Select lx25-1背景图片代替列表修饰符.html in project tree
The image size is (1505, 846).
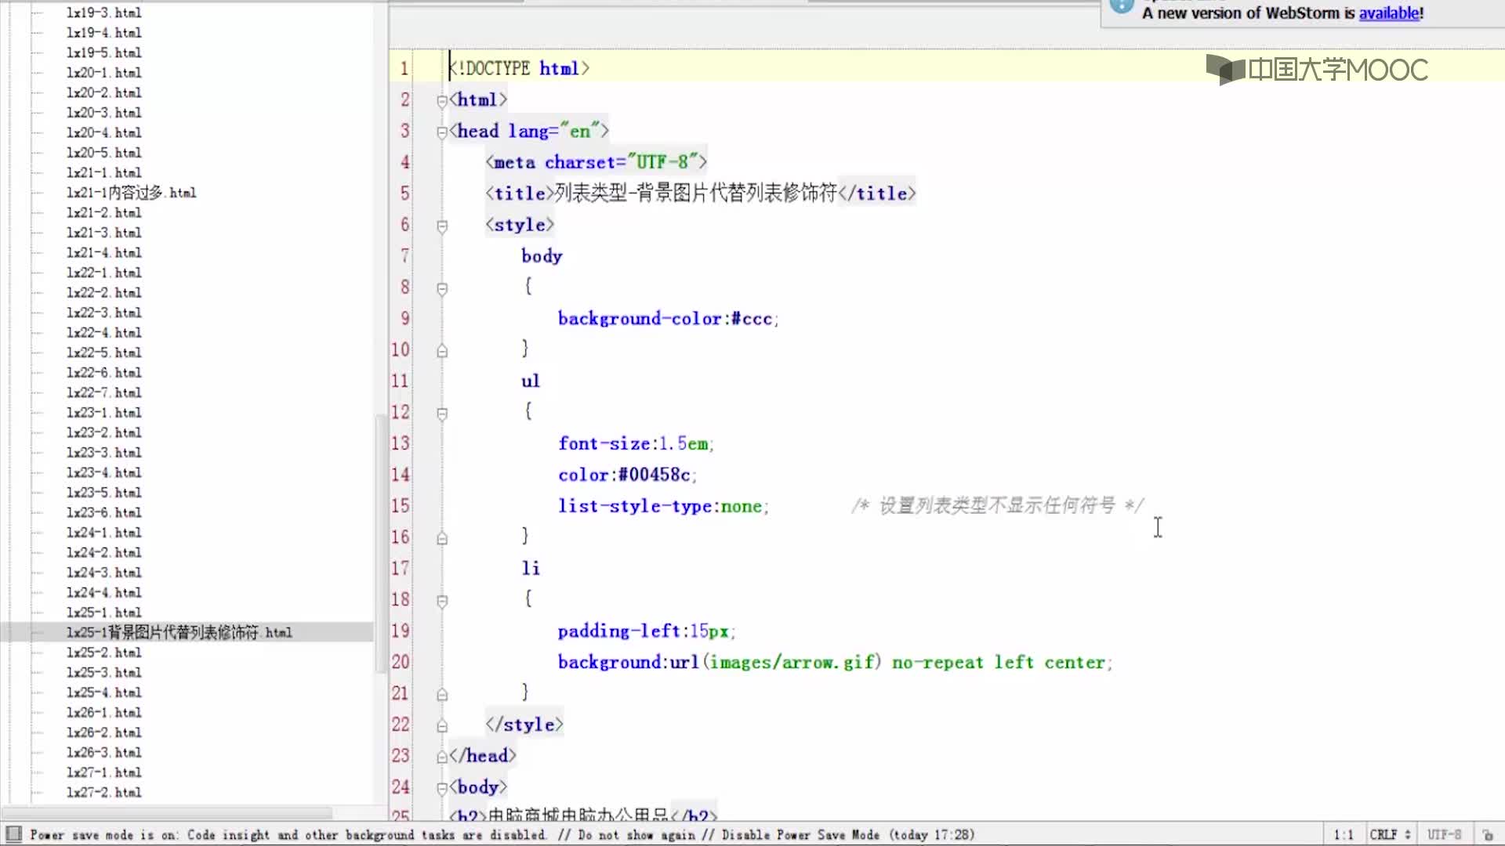pos(179,632)
